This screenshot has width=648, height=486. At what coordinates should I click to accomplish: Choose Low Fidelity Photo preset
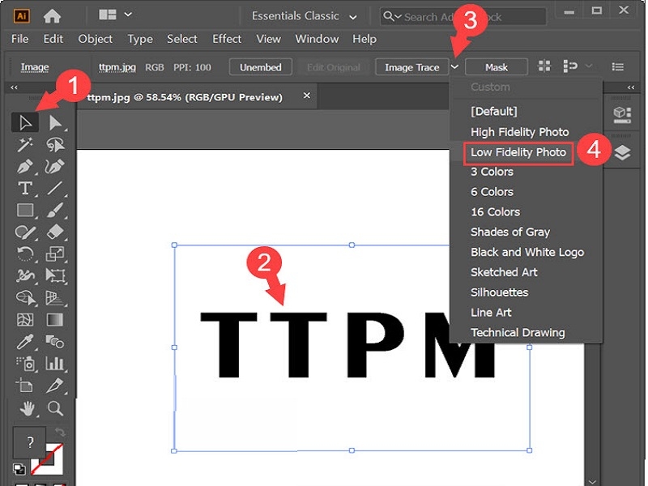pos(518,152)
